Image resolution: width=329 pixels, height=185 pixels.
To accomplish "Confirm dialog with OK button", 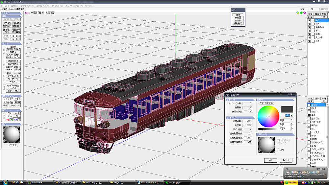I will (x=270, y=160).
